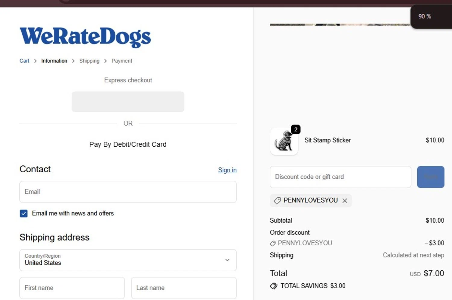The image size is (452, 300).
Task: Focus the First name field
Action: [x=72, y=288]
